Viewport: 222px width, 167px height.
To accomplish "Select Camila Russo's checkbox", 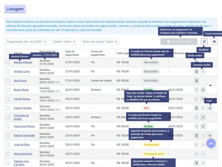I will (x=8, y=99).
